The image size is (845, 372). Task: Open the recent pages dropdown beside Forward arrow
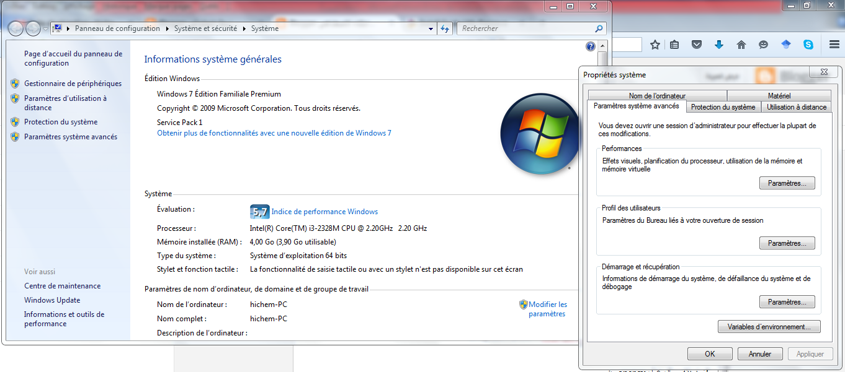45,29
